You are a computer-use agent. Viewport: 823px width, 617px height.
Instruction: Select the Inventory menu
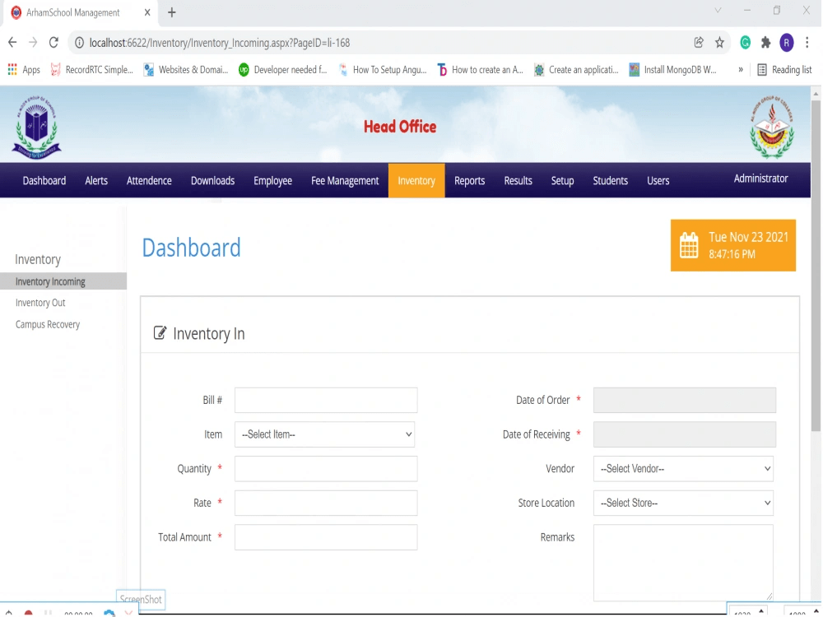tap(416, 180)
